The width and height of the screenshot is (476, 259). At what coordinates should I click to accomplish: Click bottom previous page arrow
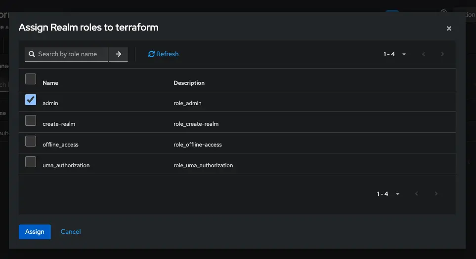click(417, 194)
